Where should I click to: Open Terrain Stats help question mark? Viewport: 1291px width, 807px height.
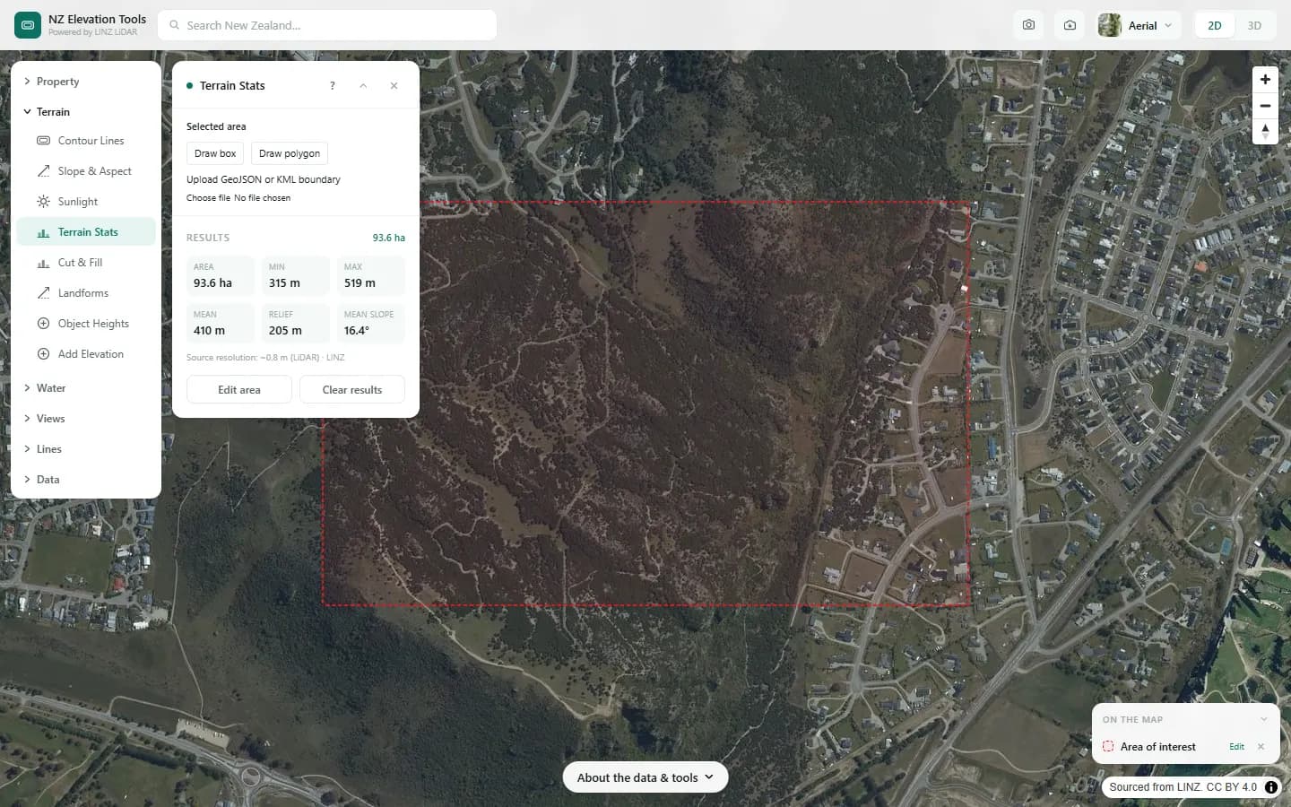[x=333, y=86]
